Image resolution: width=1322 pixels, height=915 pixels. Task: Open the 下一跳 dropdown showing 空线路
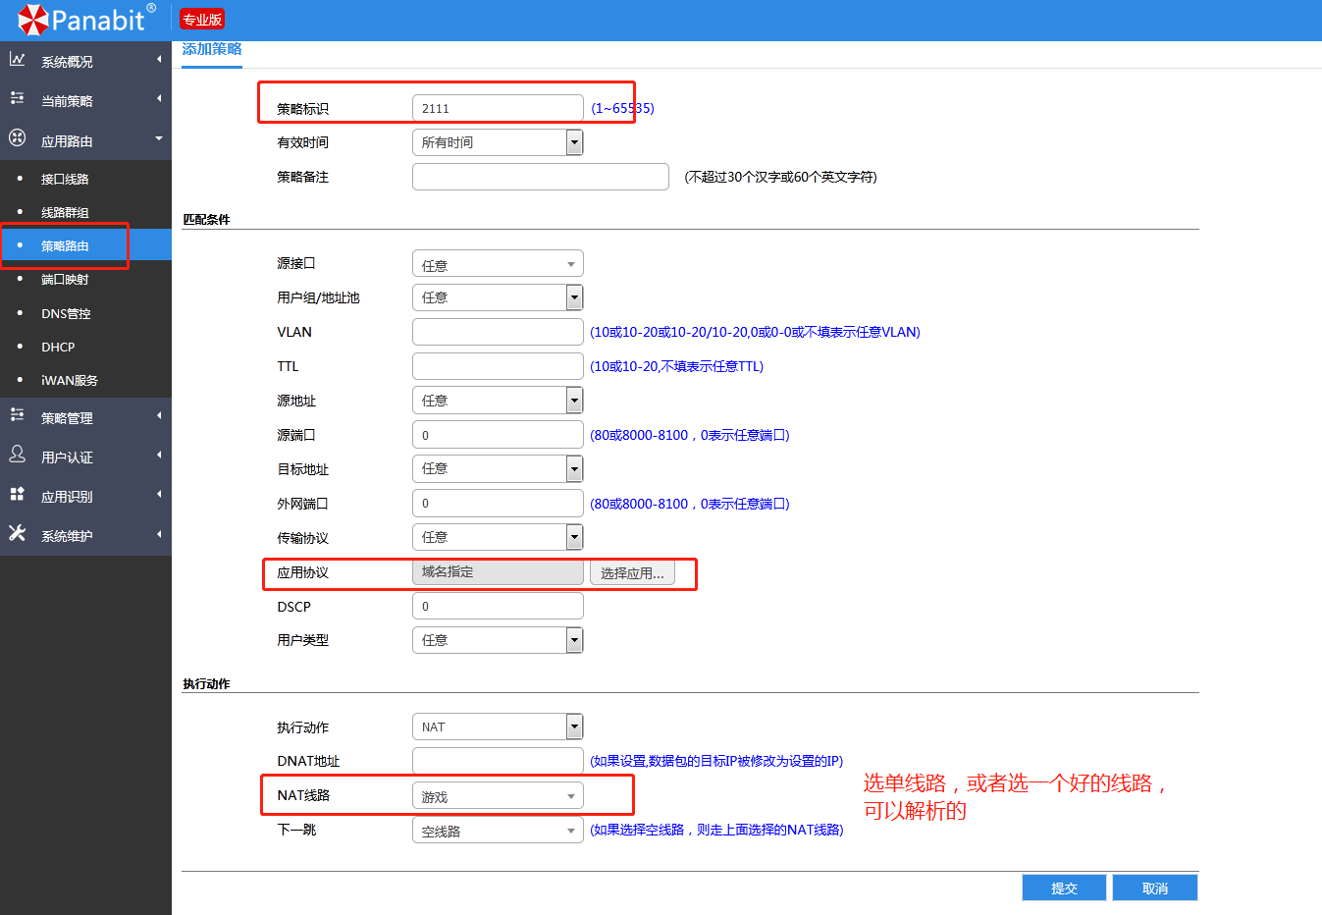coord(498,831)
